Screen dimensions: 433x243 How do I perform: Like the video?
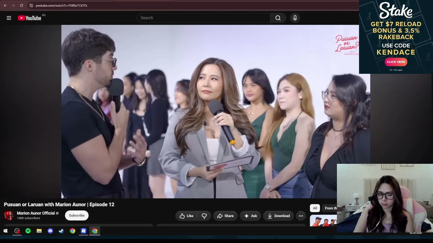tap(186, 216)
